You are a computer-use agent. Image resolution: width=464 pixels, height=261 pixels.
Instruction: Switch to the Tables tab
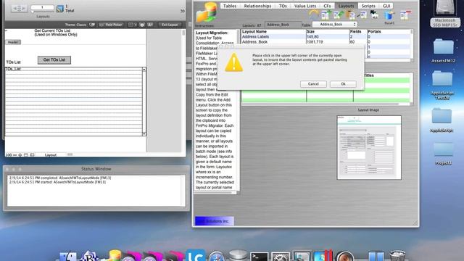230,6
